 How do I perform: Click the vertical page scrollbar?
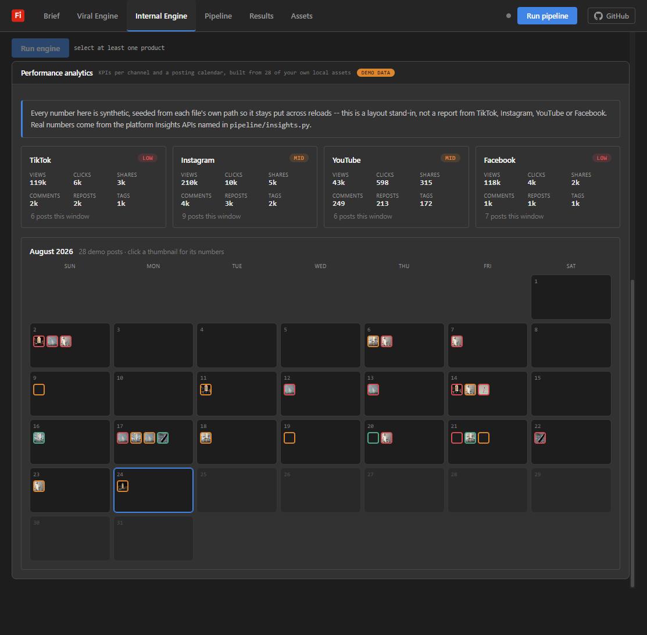(632, 434)
